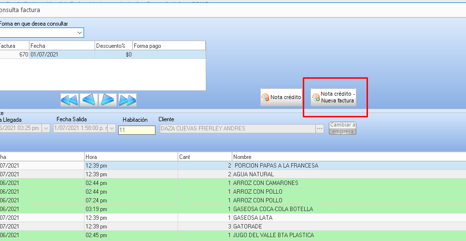466x241 pixels.
Task: Click the Hora column header
Action: (x=130, y=157)
